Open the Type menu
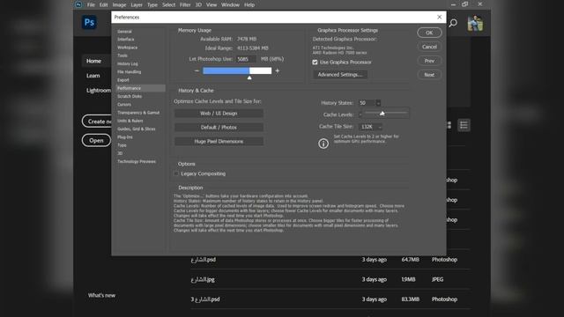The width and height of the screenshot is (564, 317). [152, 4]
